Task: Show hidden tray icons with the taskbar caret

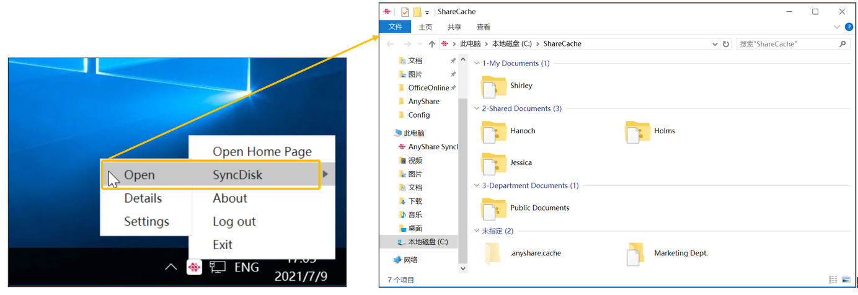Action: 170,267
